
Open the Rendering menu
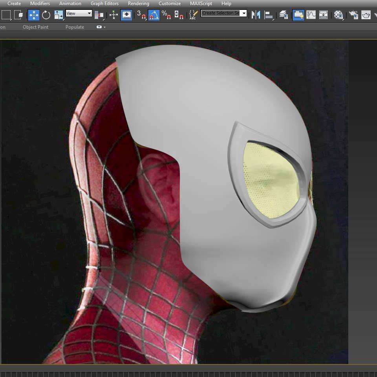[139, 4]
